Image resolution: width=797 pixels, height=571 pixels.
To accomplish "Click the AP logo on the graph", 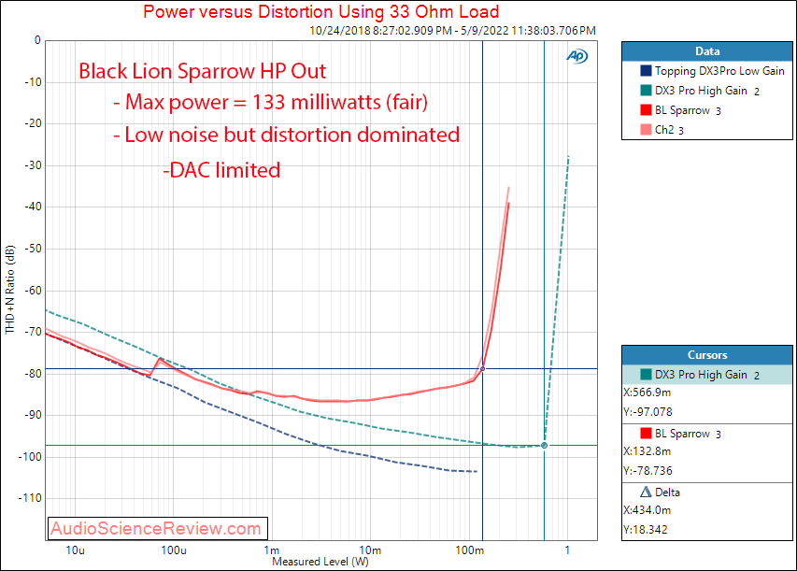I will tap(576, 56).
